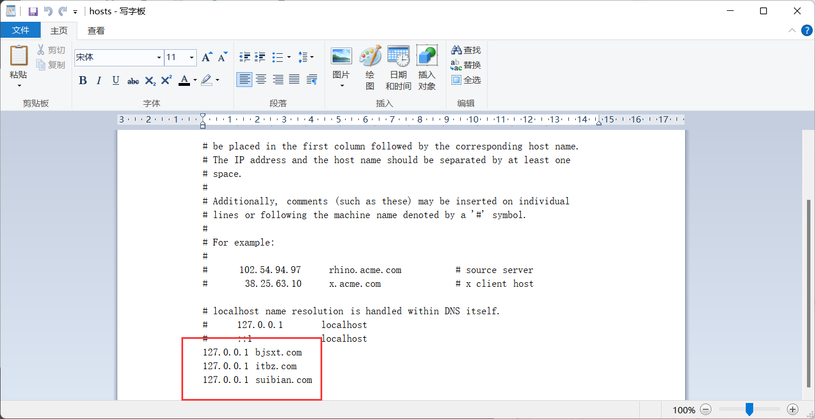This screenshot has width=815, height=419.
Task: Click the ruler first-line indent marker
Action: pyautogui.click(x=203, y=116)
